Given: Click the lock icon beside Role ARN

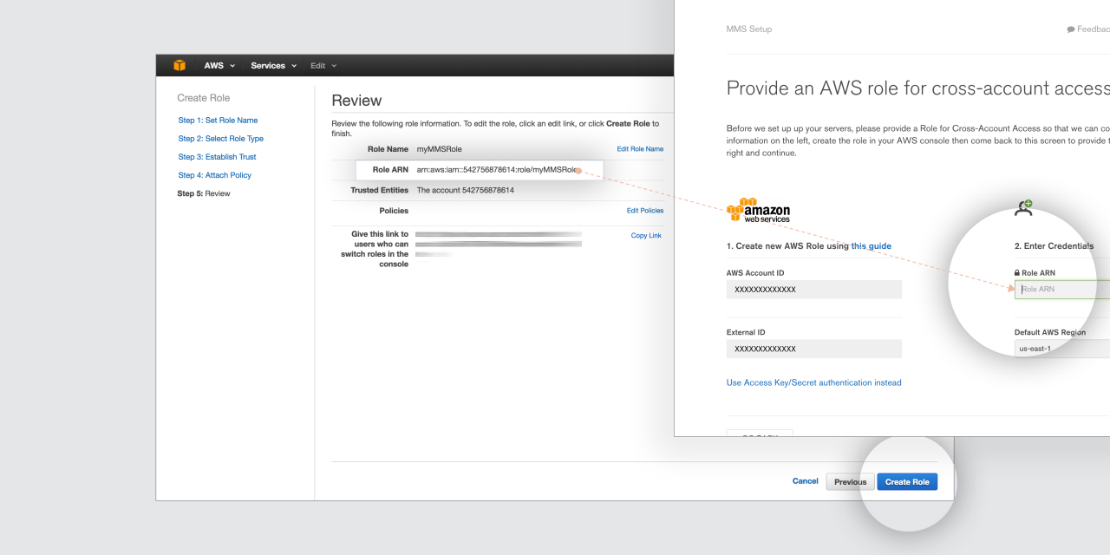Looking at the screenshot, I should [x=1017, y=273].
